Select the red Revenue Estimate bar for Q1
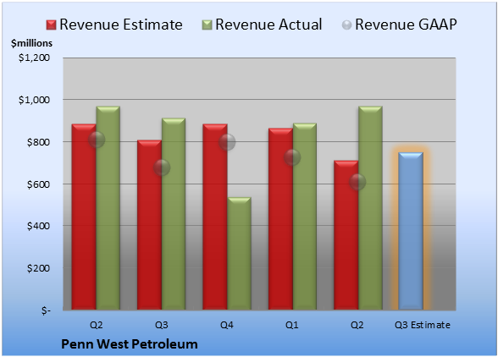Viewport: 498px width, 357px height. [280, 219]
